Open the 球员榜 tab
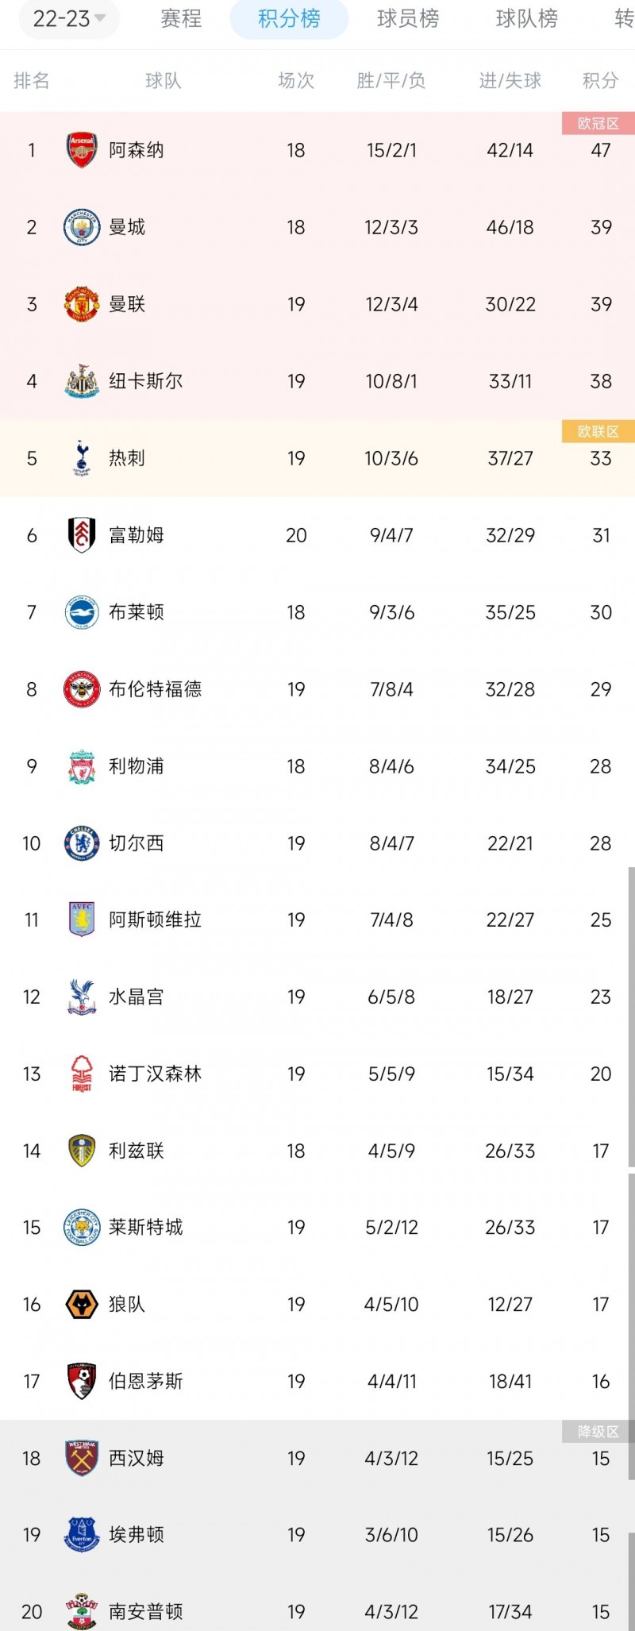The height and width of the screenshot is (1631, 635). click(408, 18)
